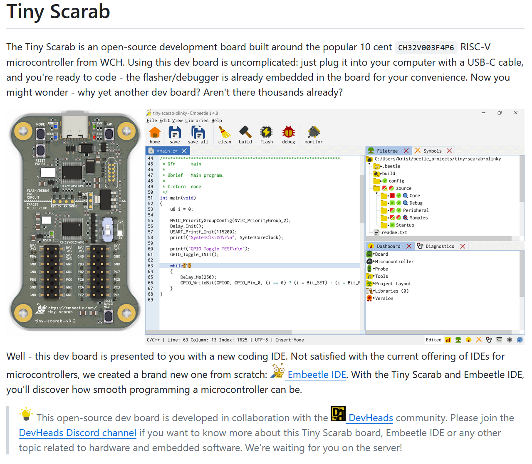Viewport: 532px width, 464px height.
Task: Open the gear settings icon in the status bar
Action: (x=510, y=340)
